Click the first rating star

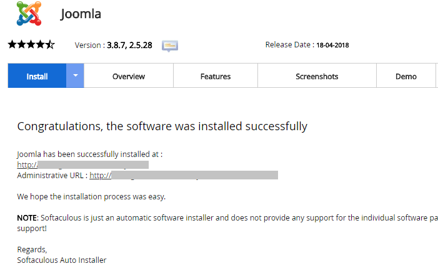12,45
